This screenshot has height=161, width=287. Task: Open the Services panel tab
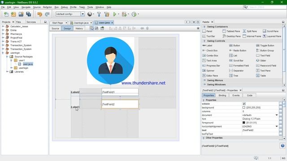pos(31,22)
